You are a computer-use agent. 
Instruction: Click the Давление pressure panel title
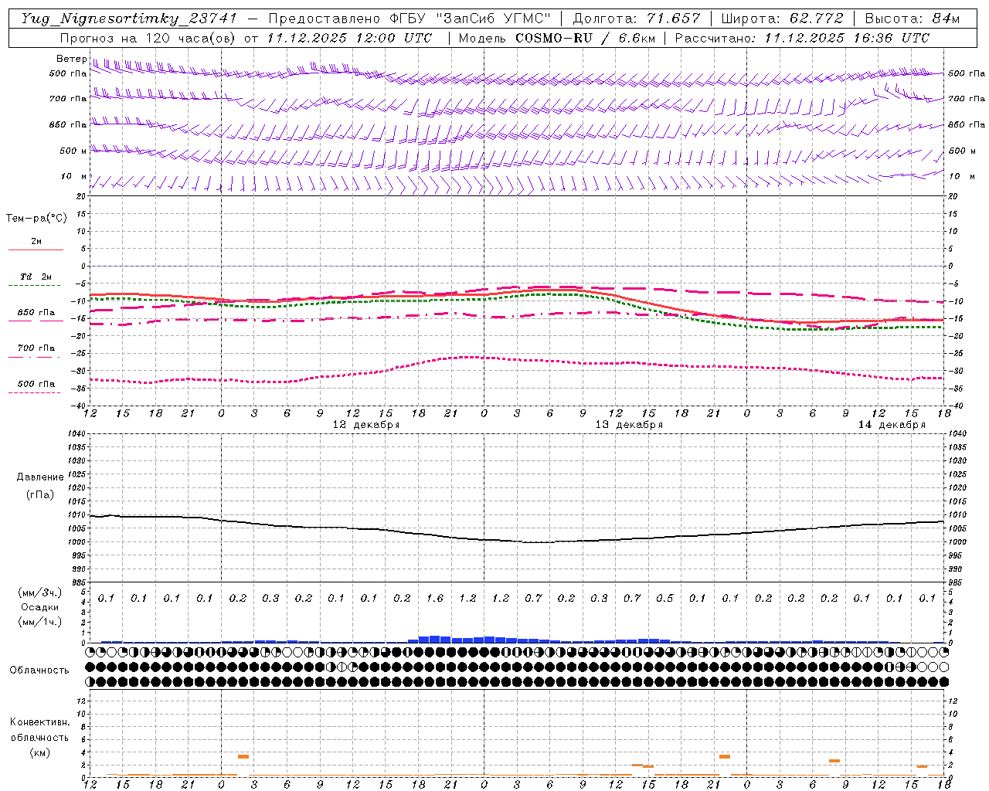coord(39,477)
